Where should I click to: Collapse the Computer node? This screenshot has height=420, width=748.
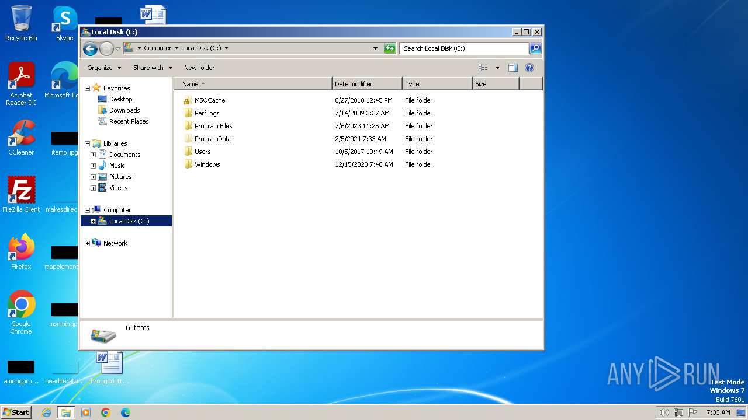pos(88,211)
